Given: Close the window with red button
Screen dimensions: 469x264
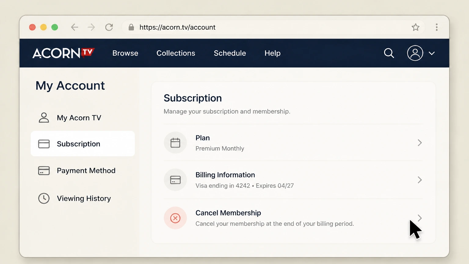Looking at the screenshot, I should pyautogui.click(x=32, y=27).
